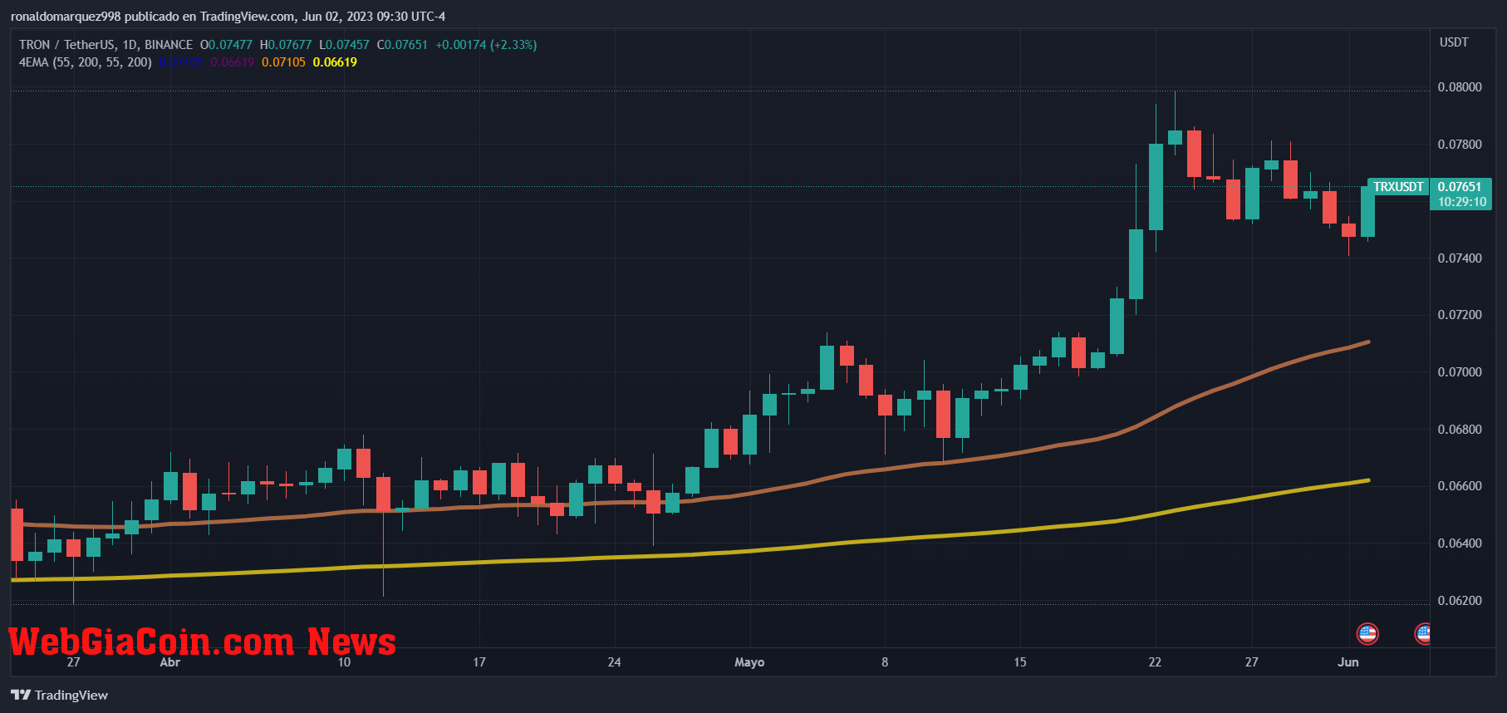Click the 0.07800 price axis label
Screen dimensions: 1507x713
tap(1460, 145)
